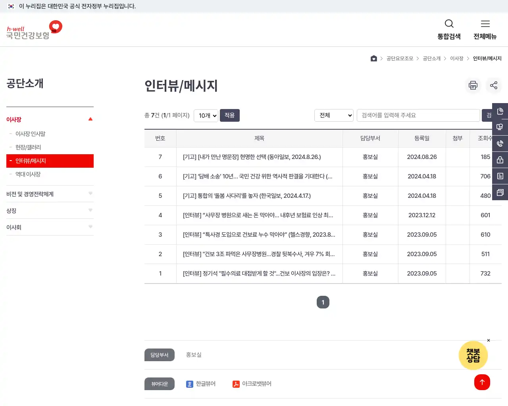Click the 뷰어다운 label
This screenshot has height=406, width=508.
pos(160,384)
